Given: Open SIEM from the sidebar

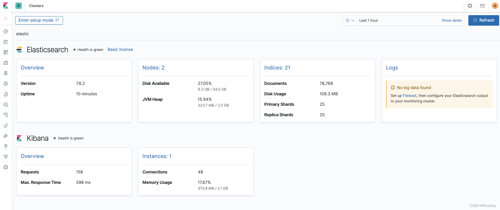Looking at the screenshot, I should pos(6,136).
